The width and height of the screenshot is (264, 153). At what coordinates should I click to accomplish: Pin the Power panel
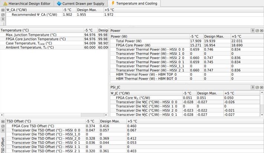(x=253, y=31)
